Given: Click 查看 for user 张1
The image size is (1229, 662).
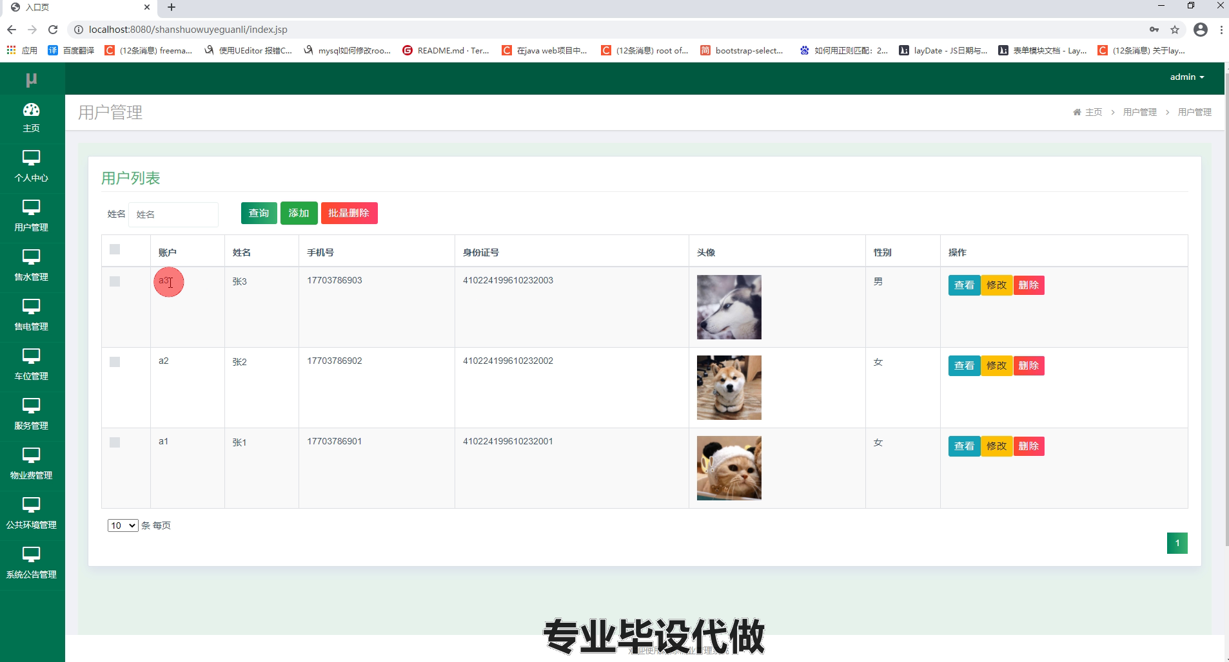Looking at the screenshot, I should [964, 446].
